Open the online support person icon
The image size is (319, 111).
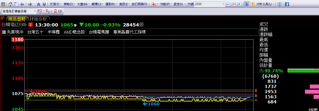click(280, 4)
